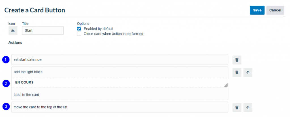This screenshot has width=290, height=117.
Task: Click the EN COURS label text area
Action: coord(120,82)
